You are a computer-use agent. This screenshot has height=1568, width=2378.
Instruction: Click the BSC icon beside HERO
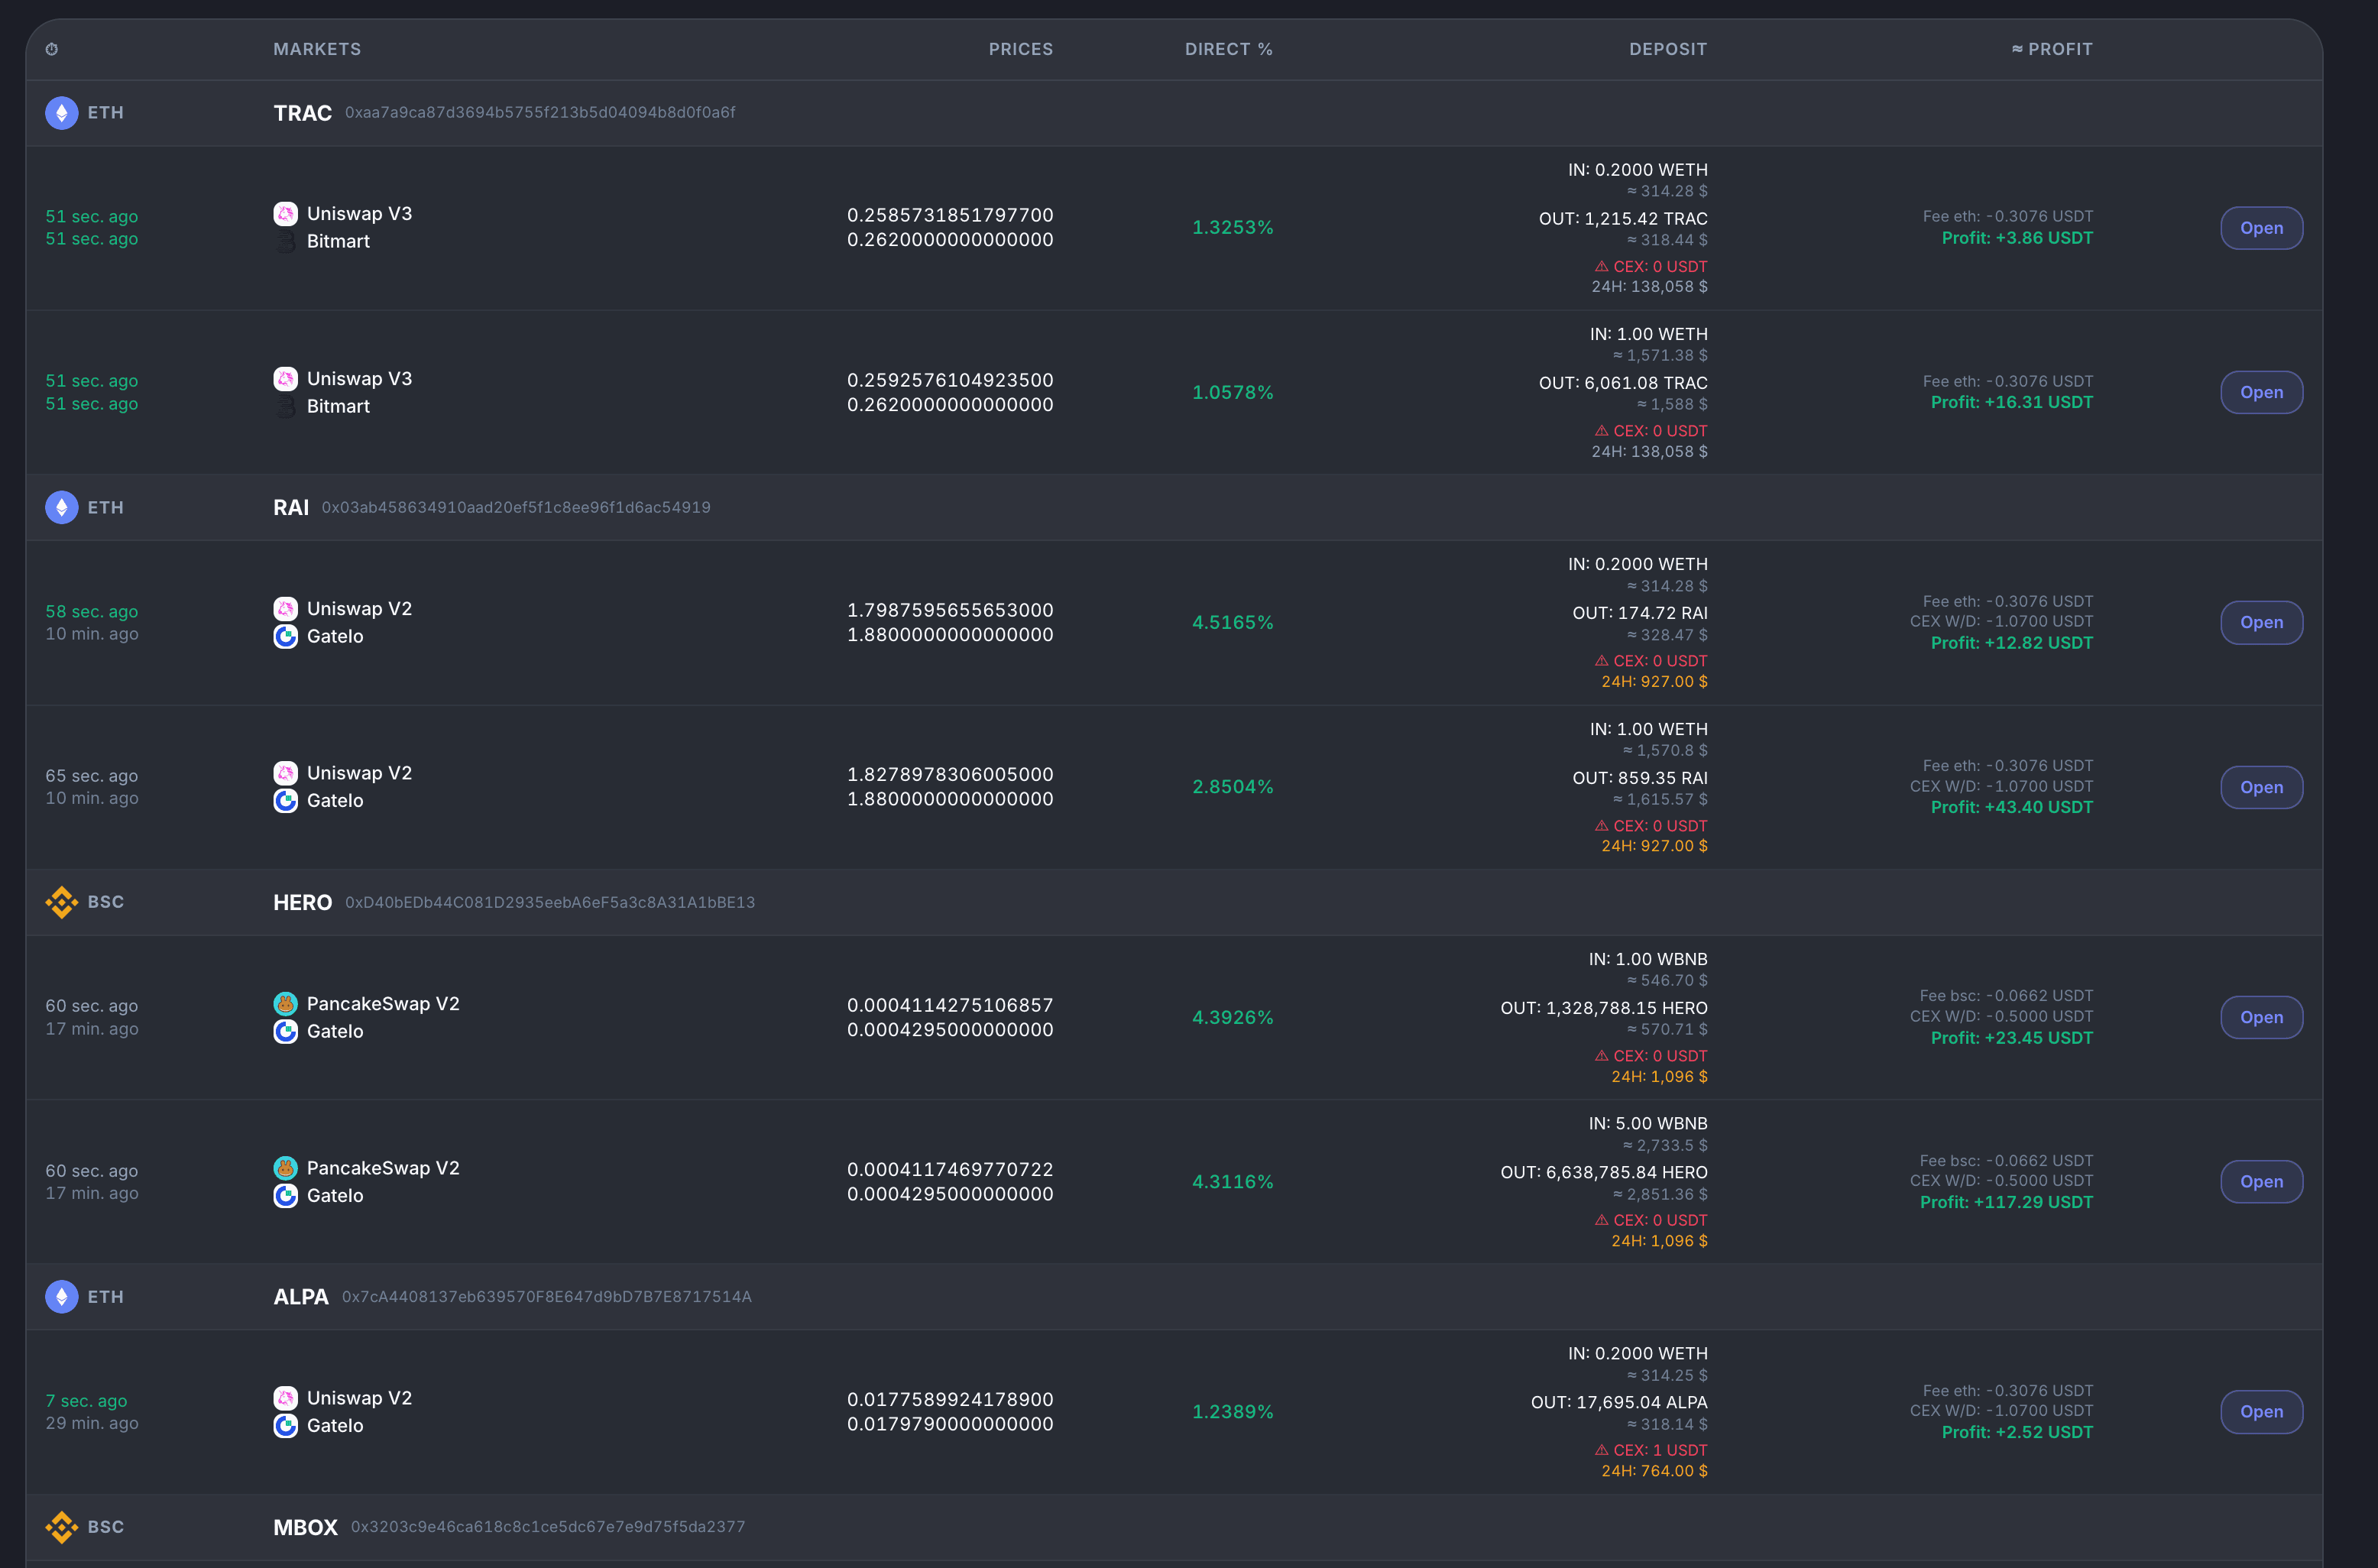pyautogui.click(x=62, y=902)
